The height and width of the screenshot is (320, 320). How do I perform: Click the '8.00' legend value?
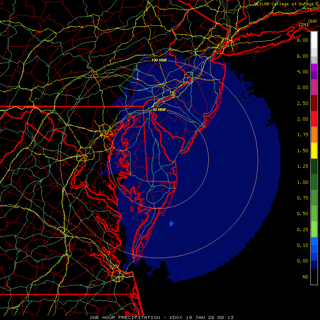coord(303,40)
